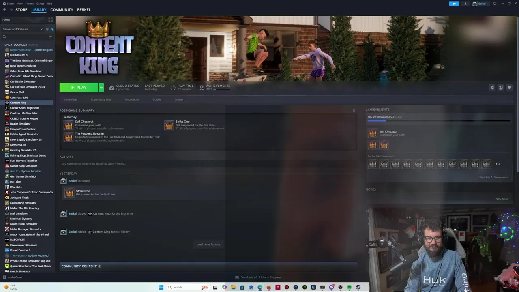Switch to the COMMUNITY tab
Screen dimensions: 519x292
point(62,10)
